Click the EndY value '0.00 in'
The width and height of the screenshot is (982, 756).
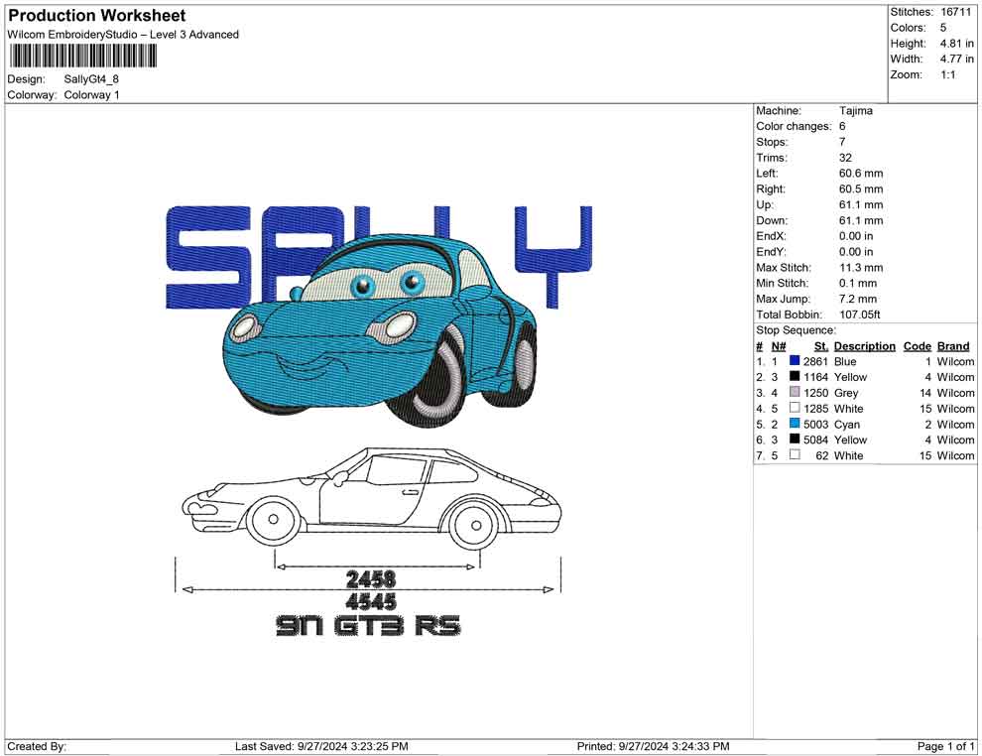tap(856, 251)
